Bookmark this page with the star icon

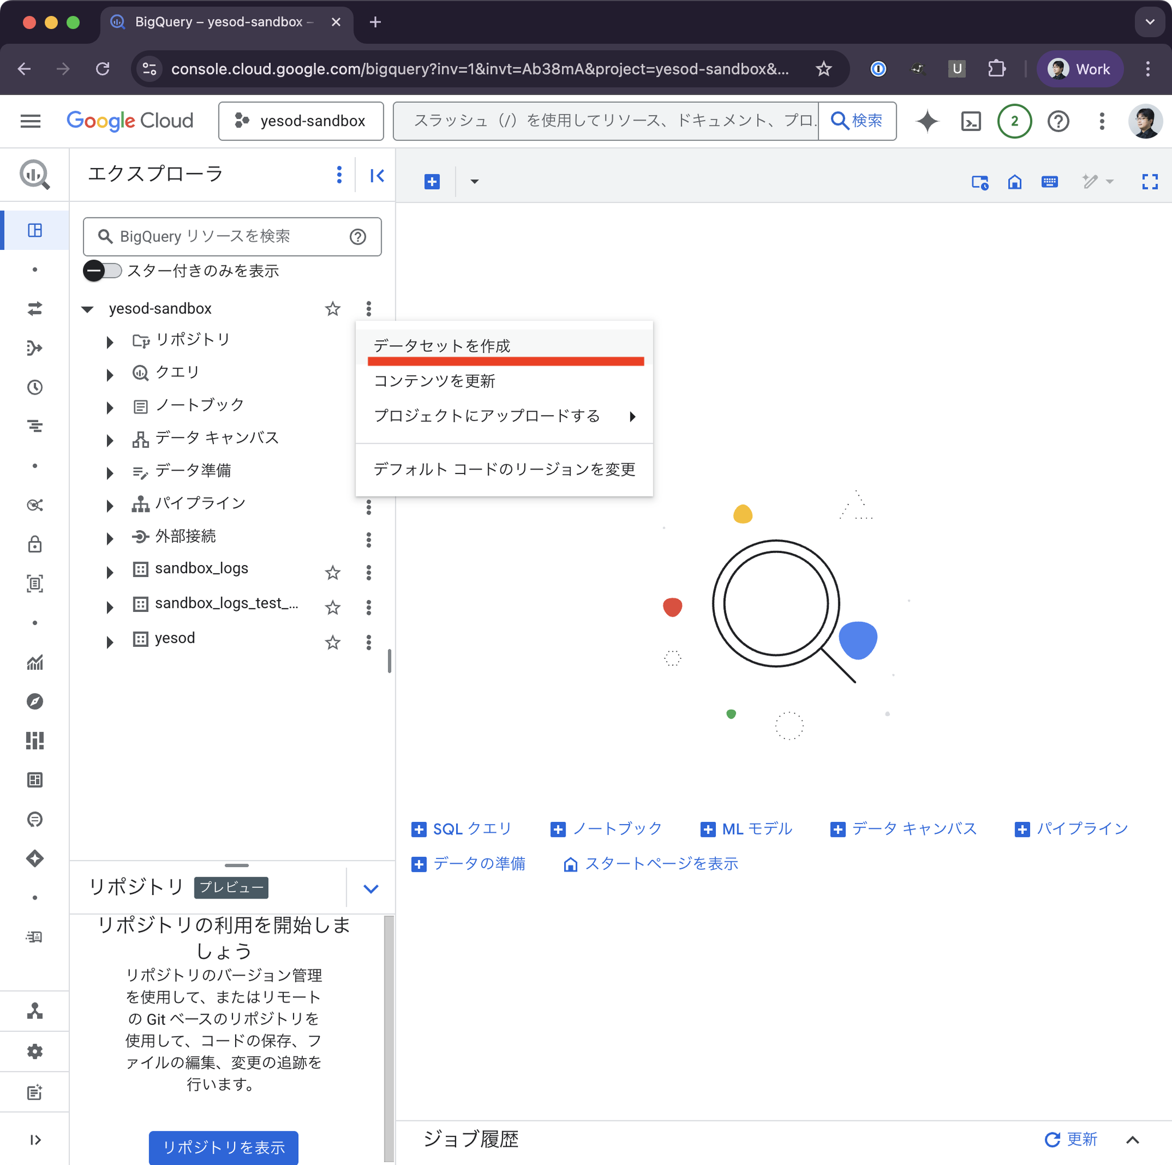pos(823,69)
